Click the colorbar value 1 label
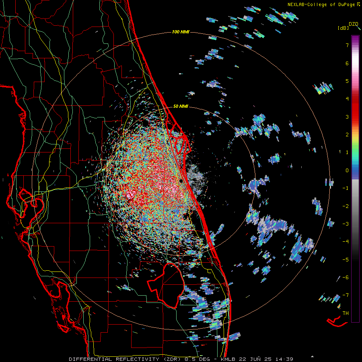 coord(347,152)
